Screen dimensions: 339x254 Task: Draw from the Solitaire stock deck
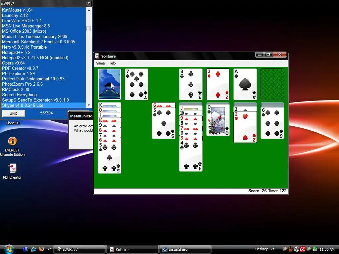click(109, 84)
